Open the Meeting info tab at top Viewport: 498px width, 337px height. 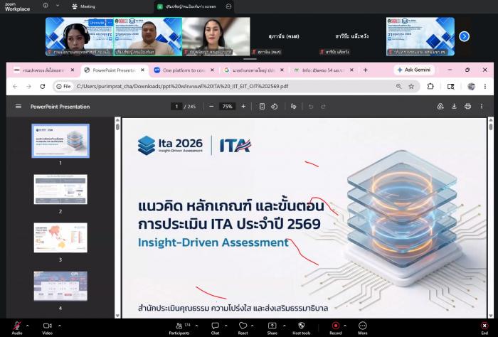(83, 6)
